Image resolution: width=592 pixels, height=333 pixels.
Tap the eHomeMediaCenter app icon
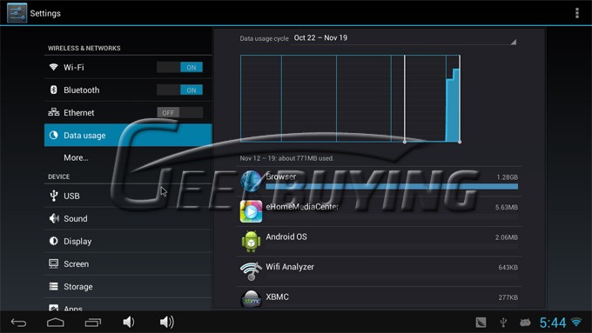coord(251,211)
